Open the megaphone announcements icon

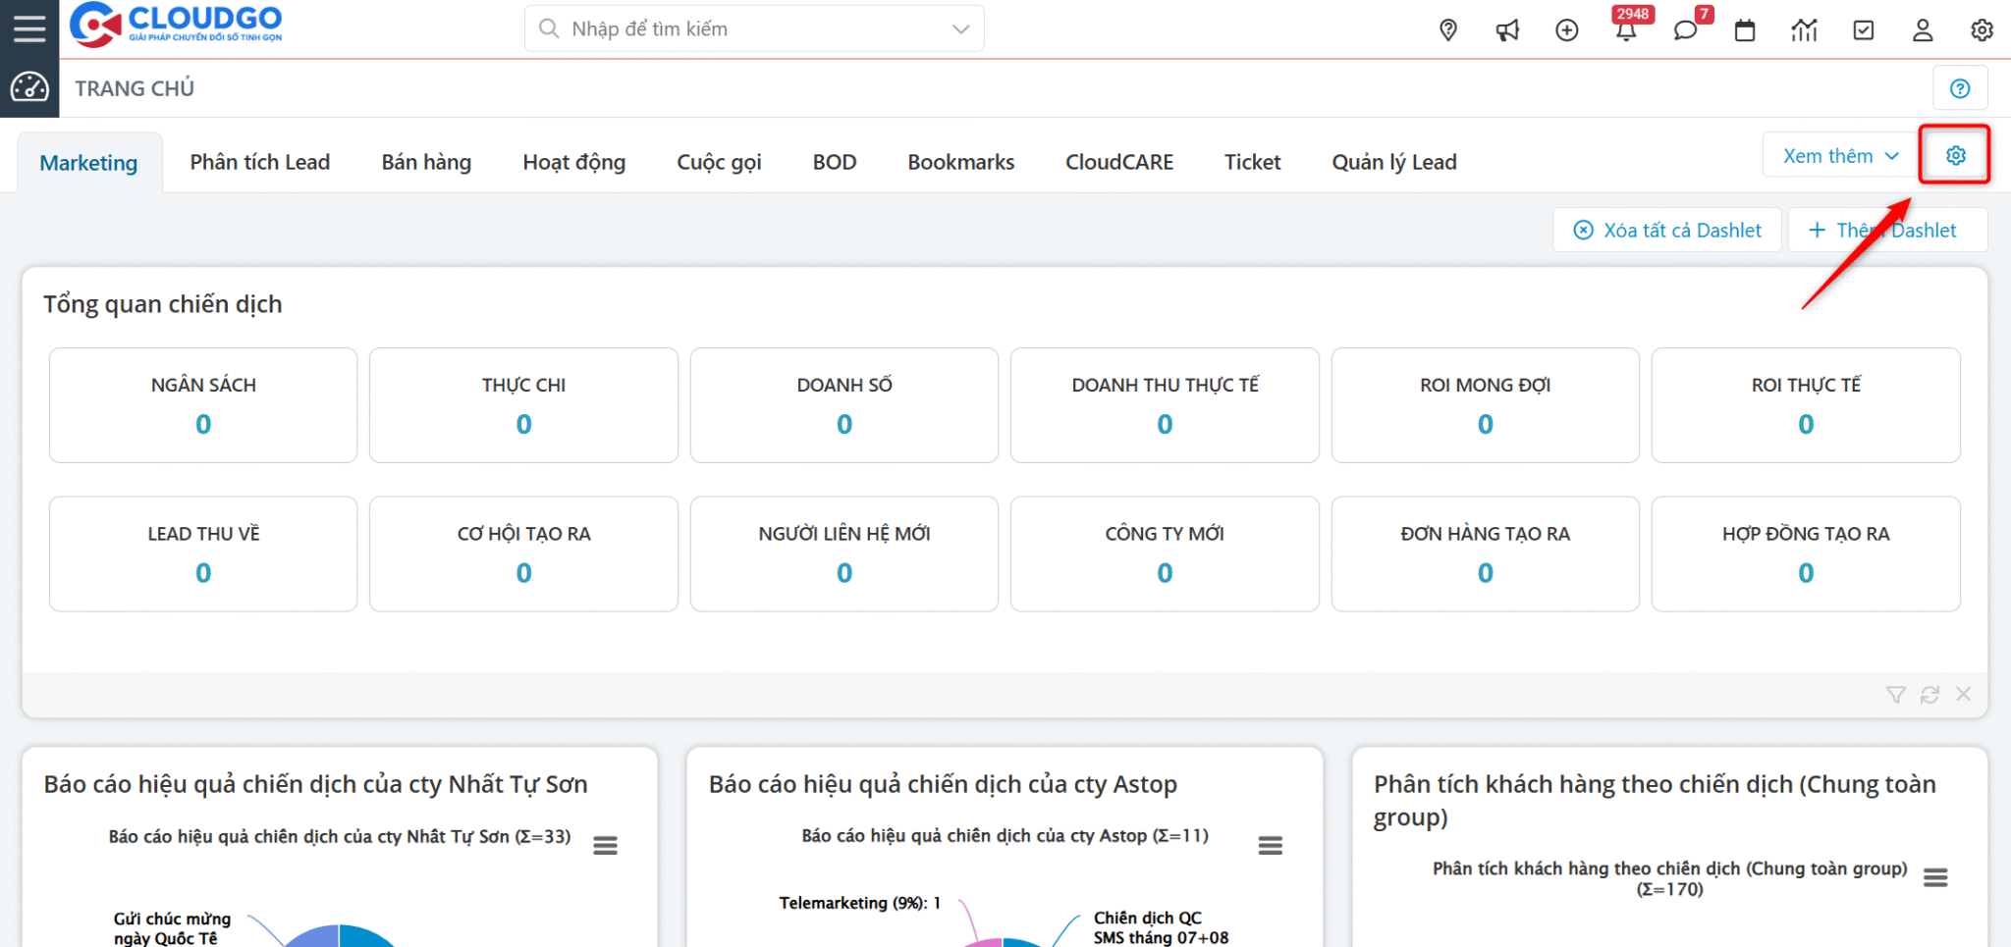[x=1507, y=30]
